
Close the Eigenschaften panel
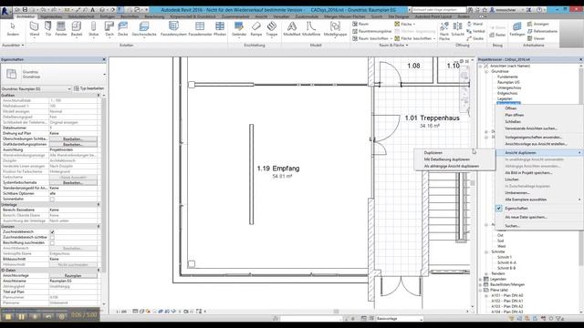(104, 59)
